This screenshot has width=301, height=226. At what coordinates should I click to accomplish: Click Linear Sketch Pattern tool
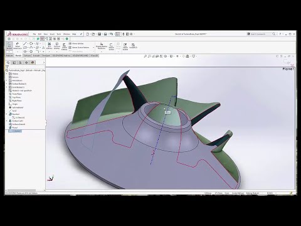(x=79, y=48)
